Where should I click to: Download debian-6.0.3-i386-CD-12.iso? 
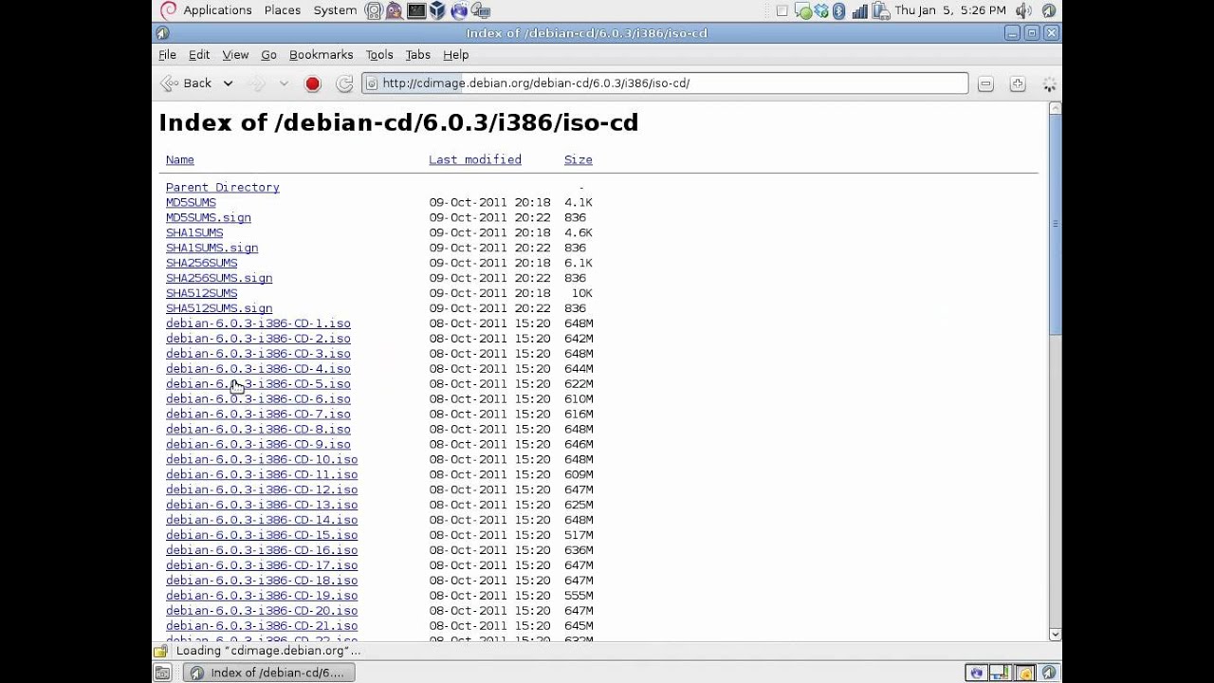coord(262,489)
